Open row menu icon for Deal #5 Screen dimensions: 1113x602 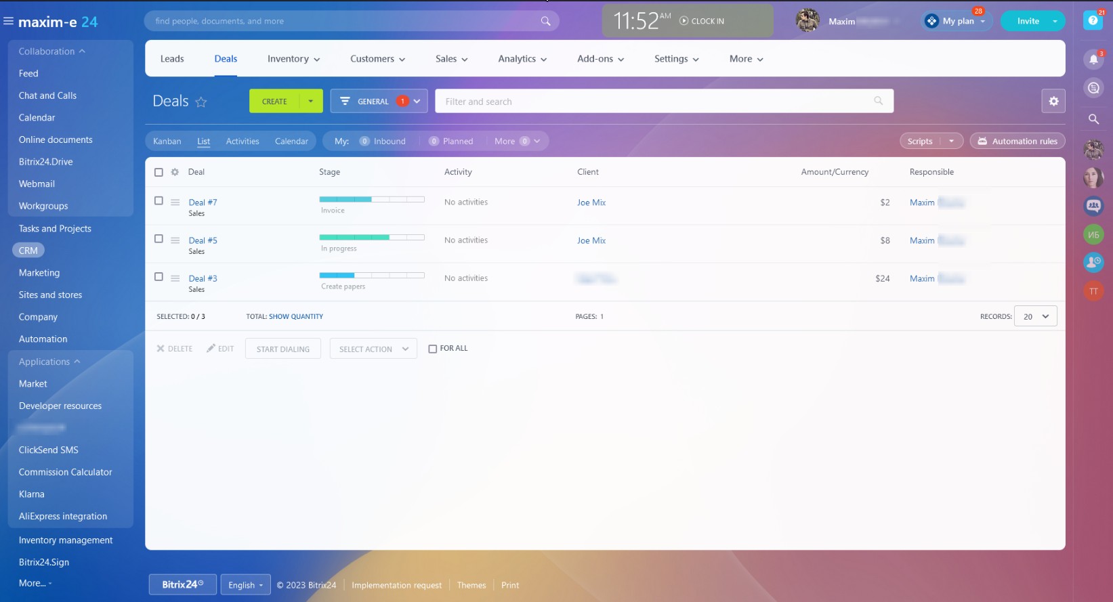175,240
